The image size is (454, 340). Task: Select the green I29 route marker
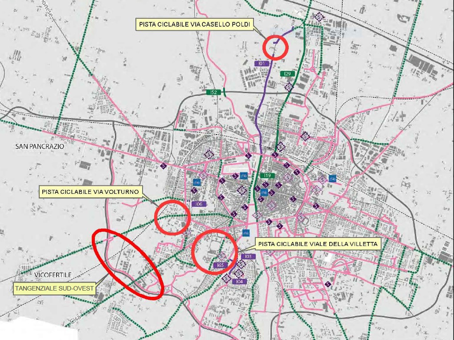coord(287,74)
